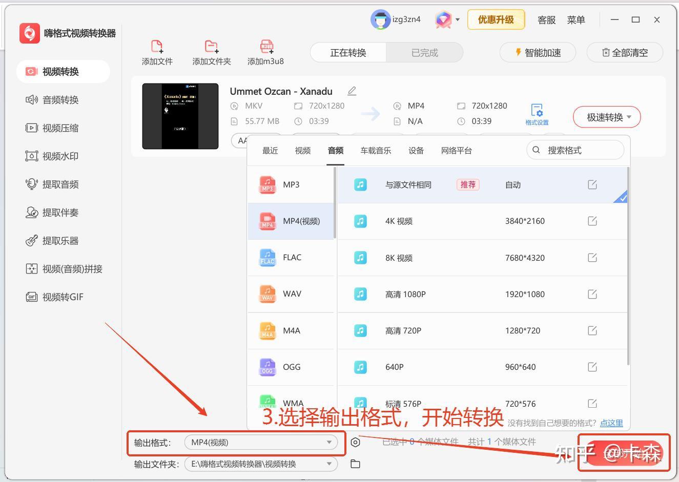Follow the 点这里 link
679x482 pixels.
pyautogui.click(x=611, y=423)
